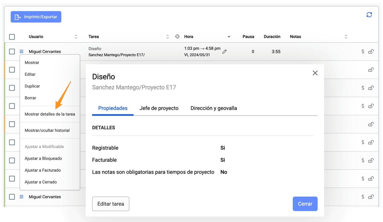Click the Notas column header text

click(295, 37)
